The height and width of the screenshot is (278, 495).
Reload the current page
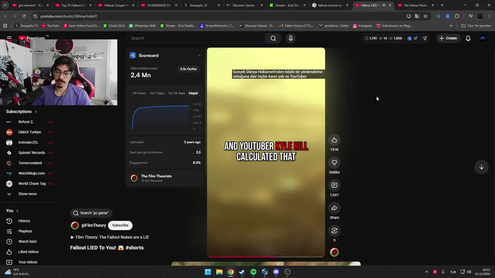pos(24,16)
